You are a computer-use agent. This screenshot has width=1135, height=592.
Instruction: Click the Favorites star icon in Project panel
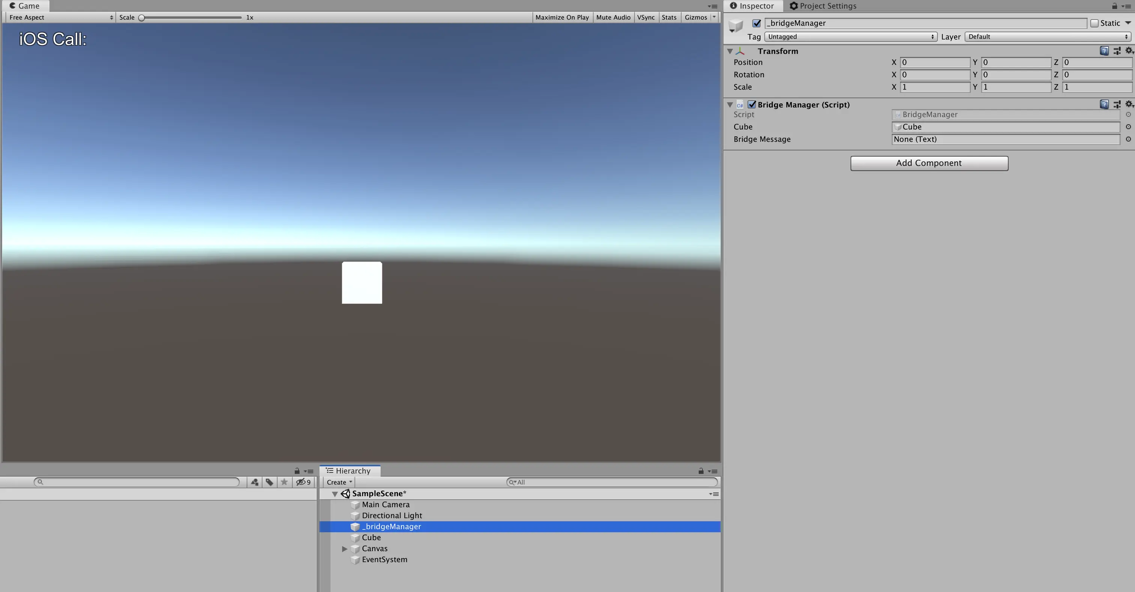pyautogui.click(x=284, y=482)
